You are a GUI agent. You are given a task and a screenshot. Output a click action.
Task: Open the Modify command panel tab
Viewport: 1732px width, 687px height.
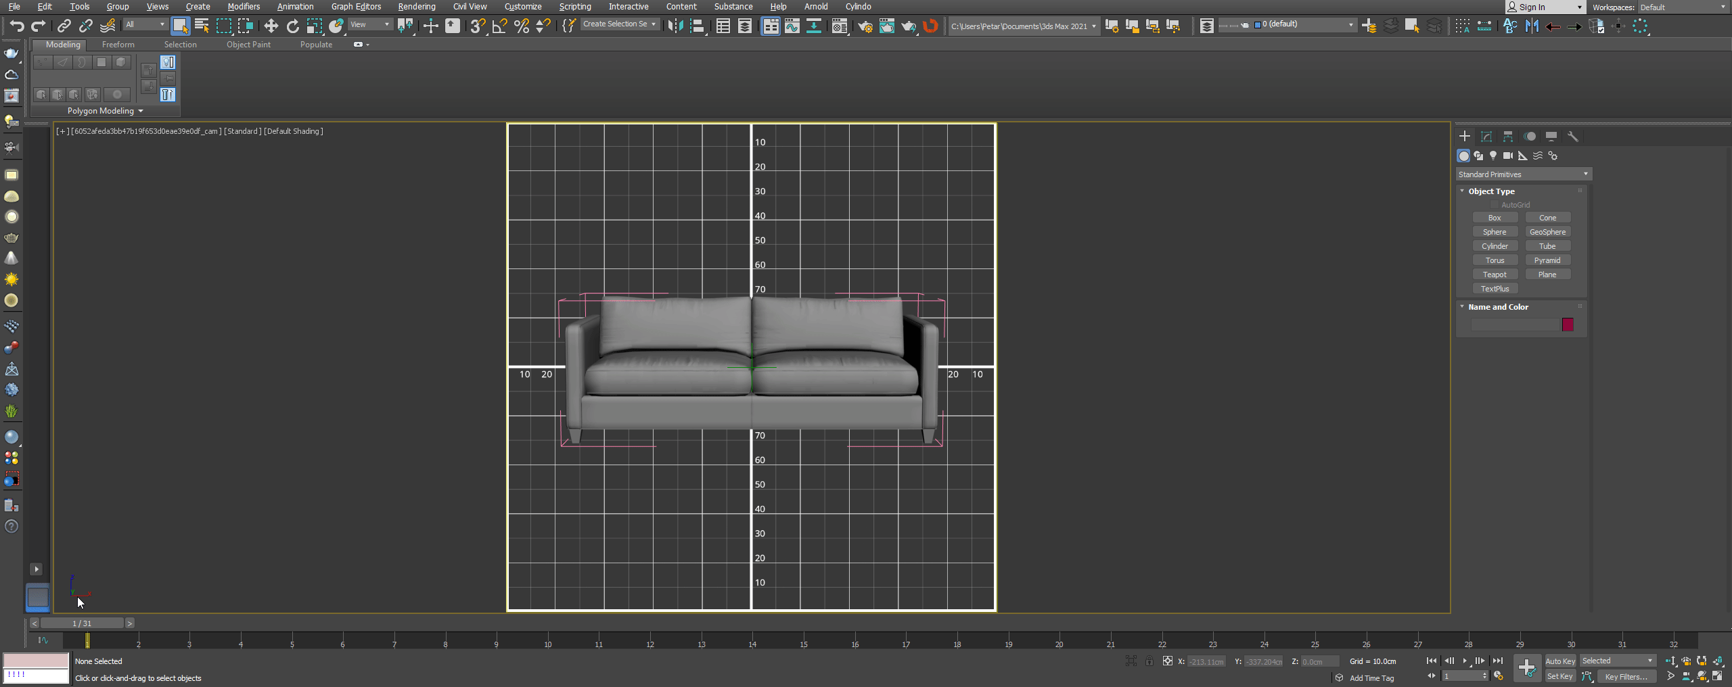pos(1486,137)
